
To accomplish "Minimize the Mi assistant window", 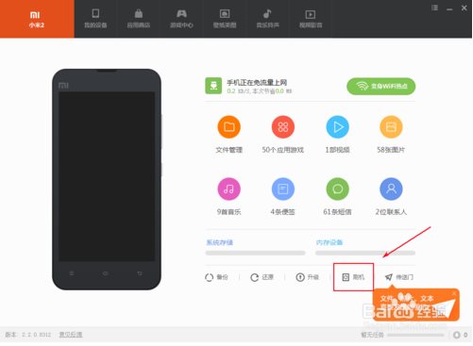I will click(x=449, y=8).
